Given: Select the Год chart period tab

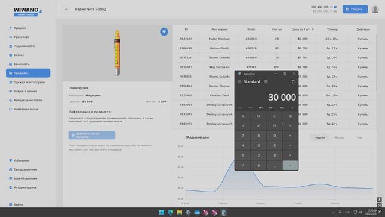Looking at the screenshot, I should (359, 137).
